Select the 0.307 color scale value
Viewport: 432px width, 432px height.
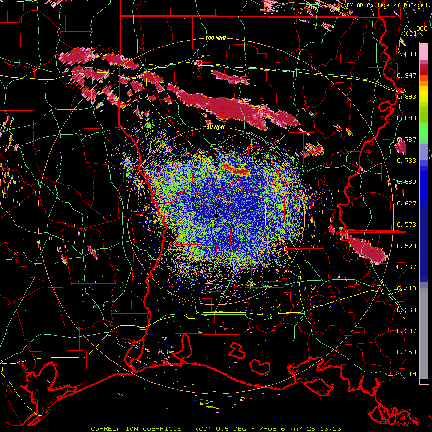[x=407, y=331]
